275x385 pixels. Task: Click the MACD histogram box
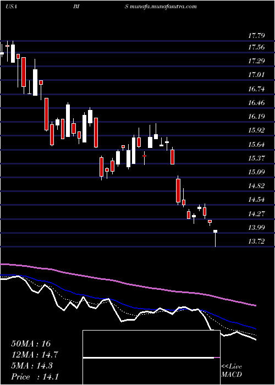coord(151,358)
